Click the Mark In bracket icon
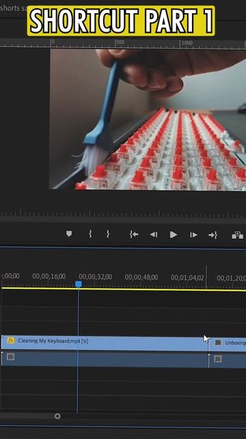The height and width of the screenshot is (439, 246). 90,234
